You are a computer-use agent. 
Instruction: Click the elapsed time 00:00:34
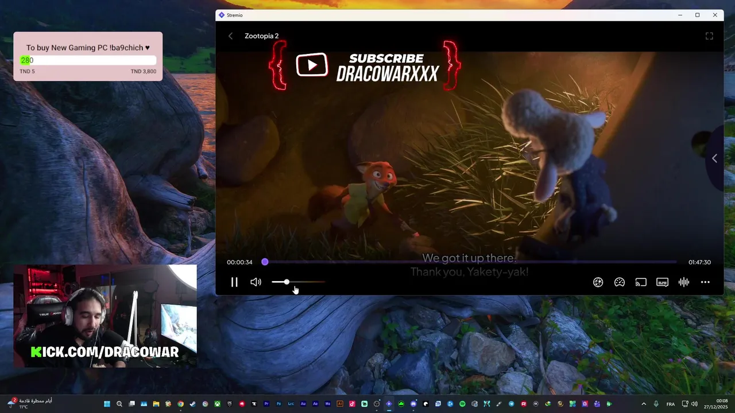pyautogui.click(x=239, y=262)
